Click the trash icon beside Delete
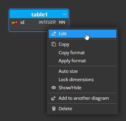The height and width of the screenshot is (121, 126). pyautogui.click(x=54, y=109)
